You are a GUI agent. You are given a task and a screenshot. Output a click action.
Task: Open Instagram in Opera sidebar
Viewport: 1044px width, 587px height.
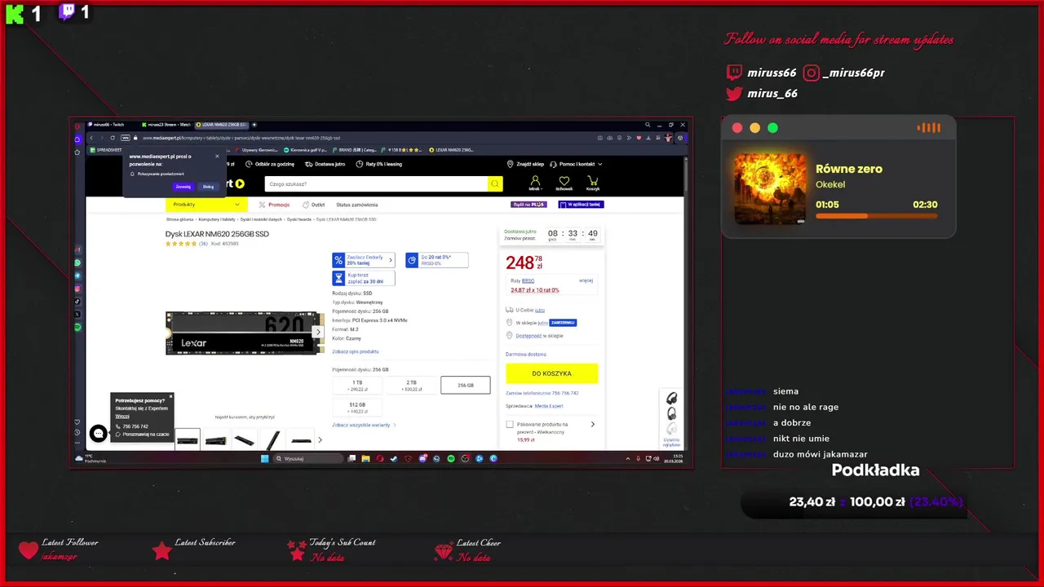tap(77, 289)
